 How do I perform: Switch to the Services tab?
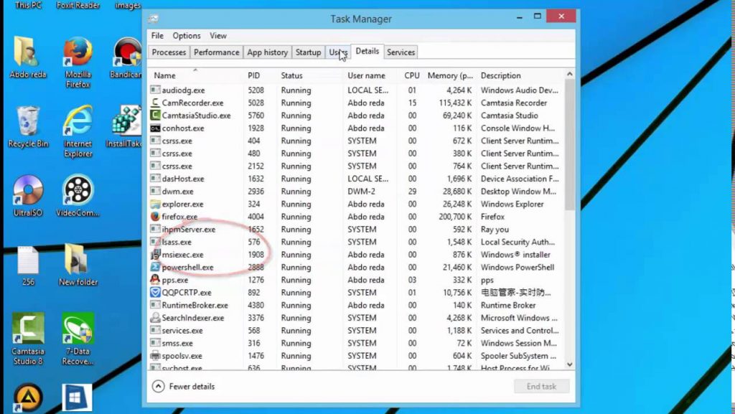click(x=401, y=52)
